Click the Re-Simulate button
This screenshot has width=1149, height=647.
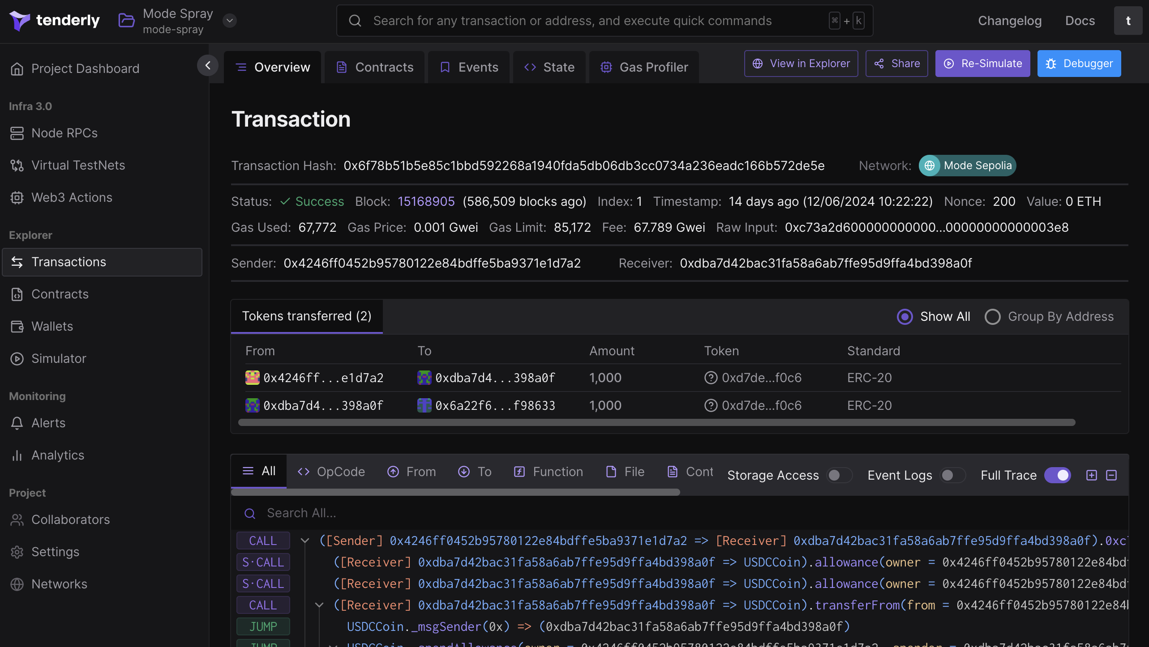point(982,64)
